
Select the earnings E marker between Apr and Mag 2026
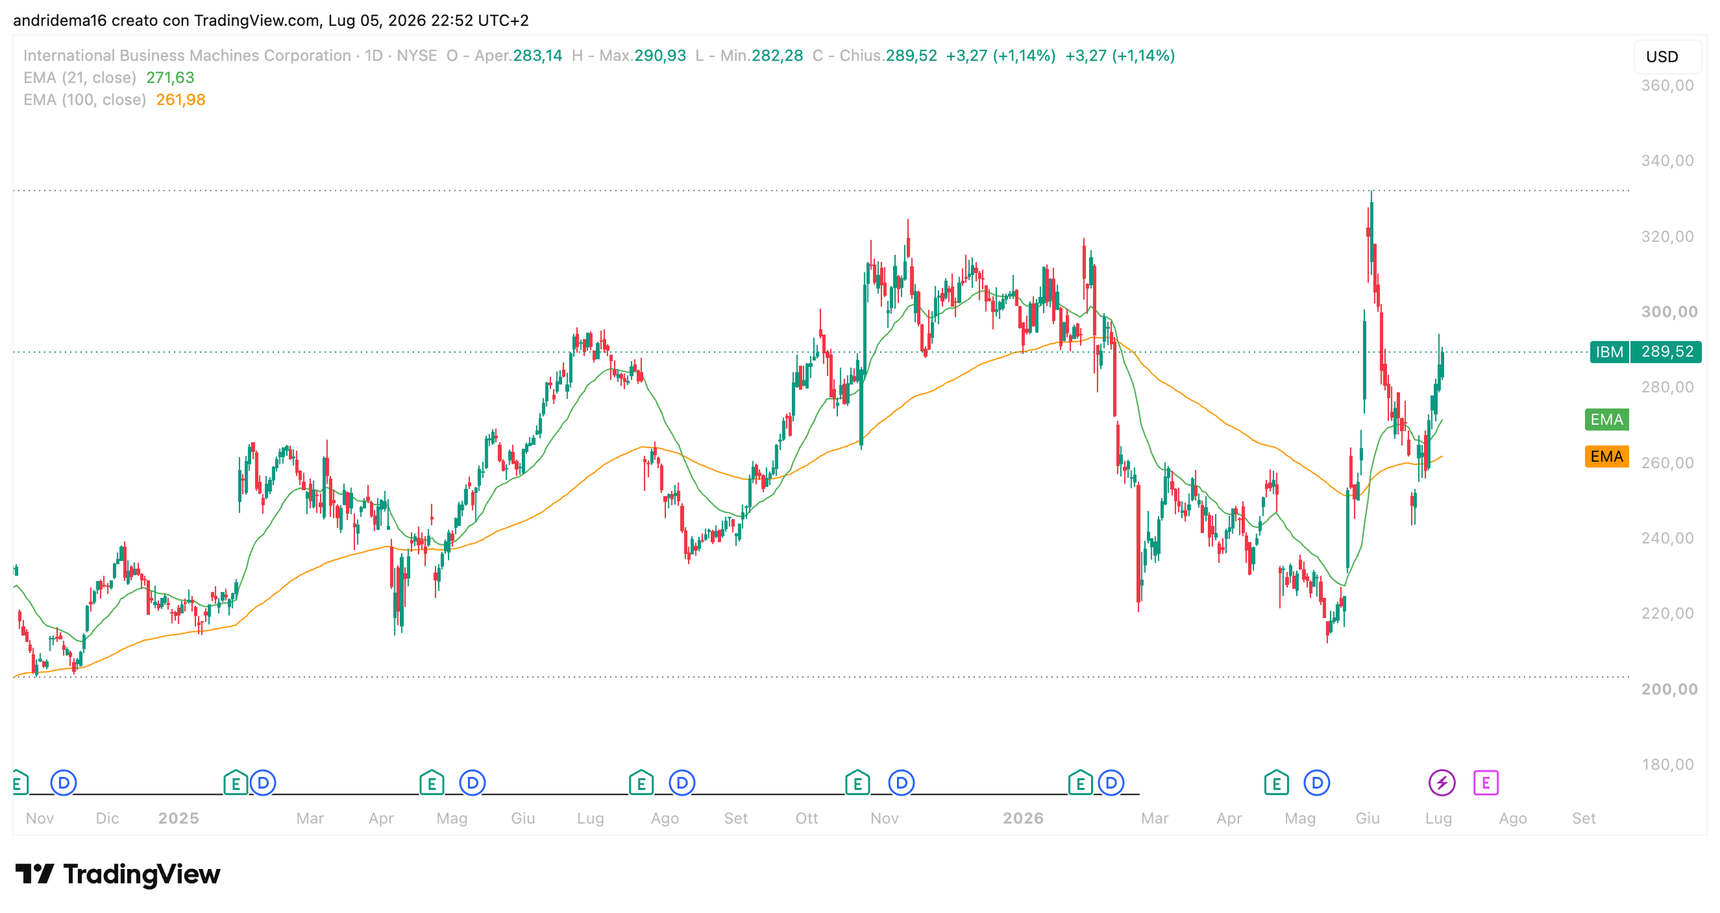coord(1276,782)
